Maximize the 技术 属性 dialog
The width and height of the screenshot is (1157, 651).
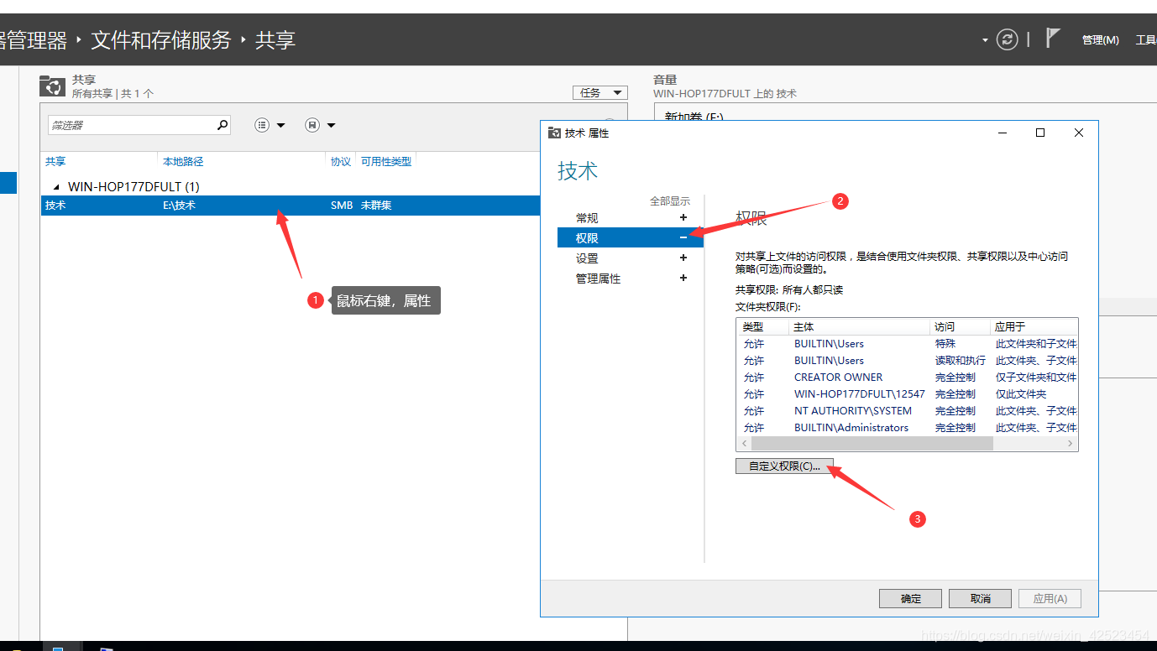[1040, 133]
